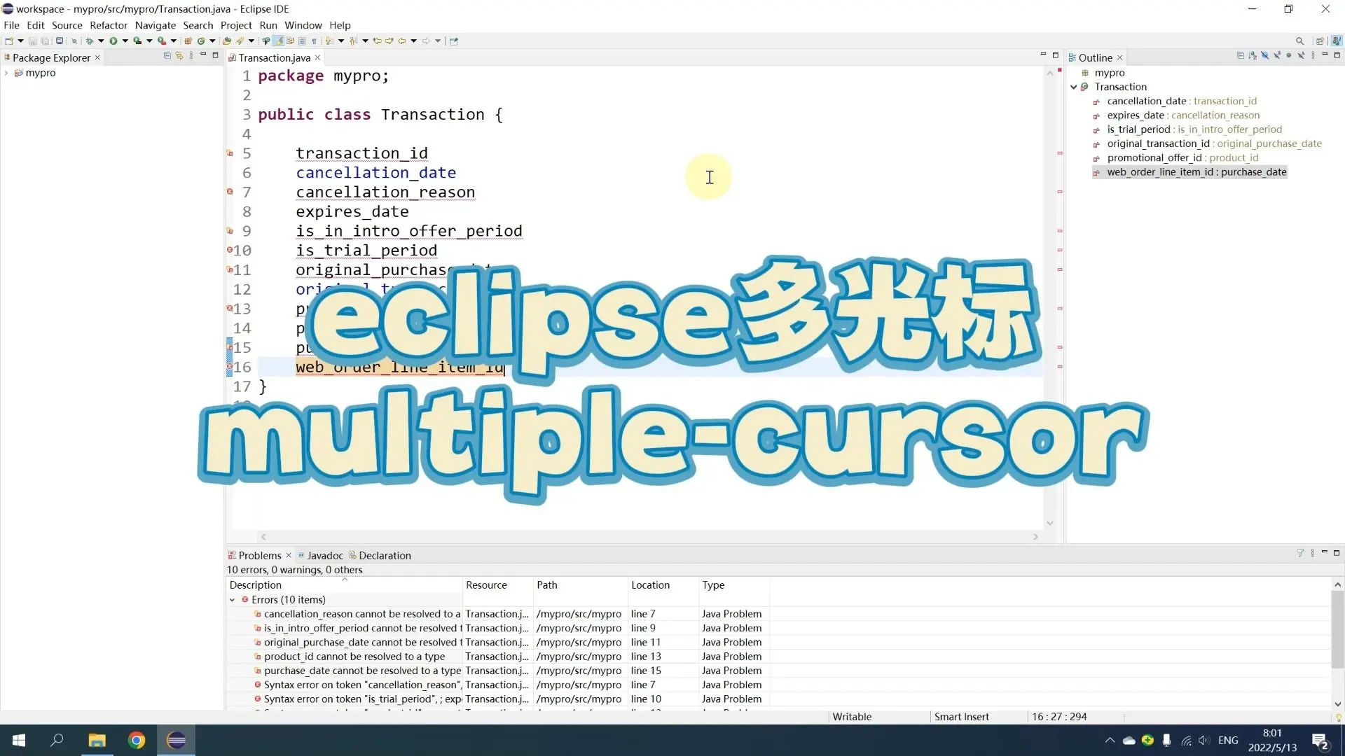Screen dimensions: 1345x756
Task: Click the Filters button in Problems view
Action: coord(1299,553)
